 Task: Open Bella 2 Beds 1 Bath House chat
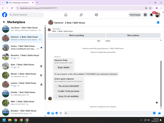22,66
